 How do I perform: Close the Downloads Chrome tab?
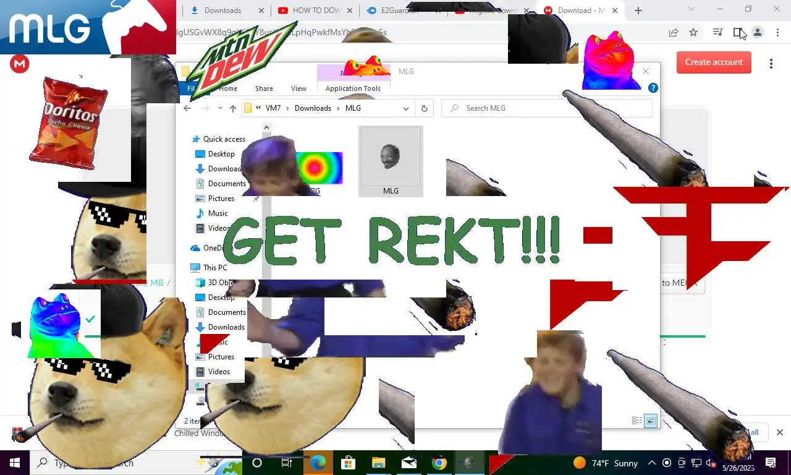click(x=261, y=11)
